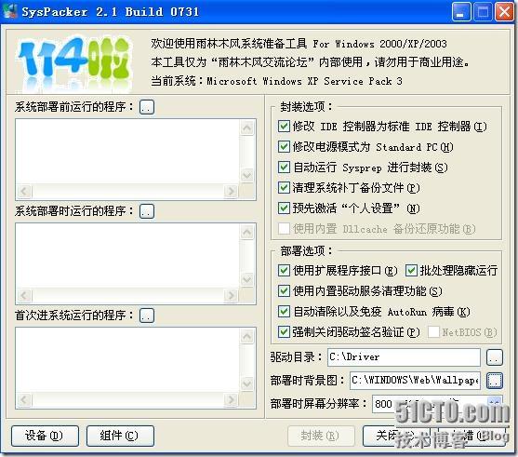518x457 pixels.
Task: Open browse button for 系统部署前运行的程序
Action: pyautogui.click(x=147, y=107)
